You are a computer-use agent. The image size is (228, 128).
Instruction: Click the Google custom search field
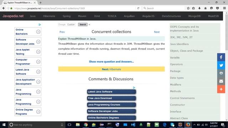tap(67, 25)
